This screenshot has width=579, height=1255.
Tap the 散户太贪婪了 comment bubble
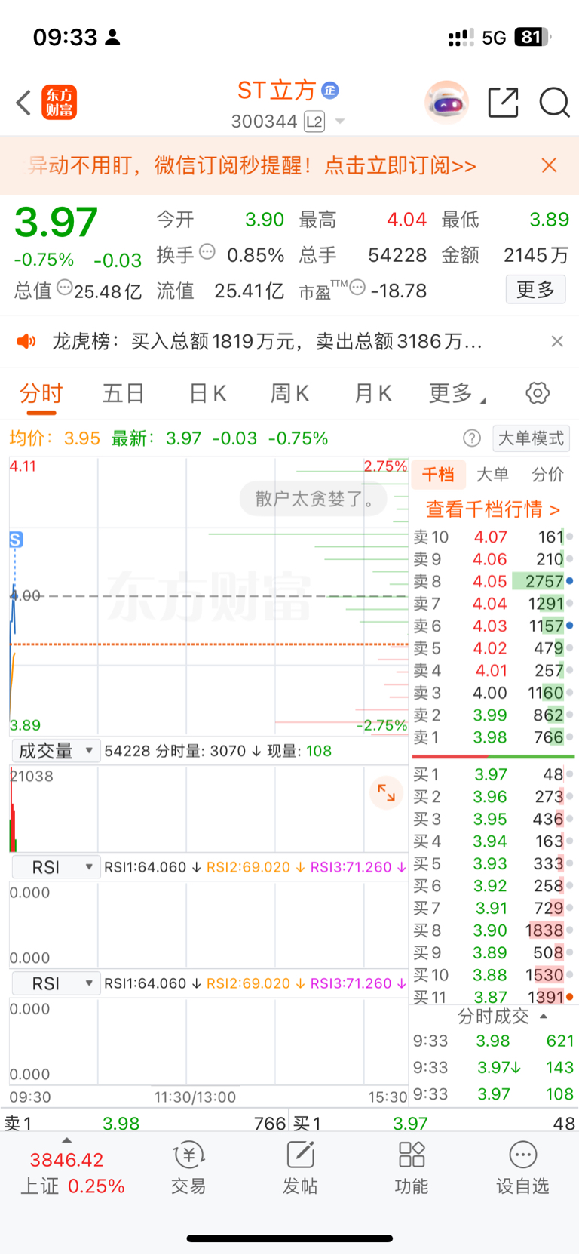click(314, 498)
